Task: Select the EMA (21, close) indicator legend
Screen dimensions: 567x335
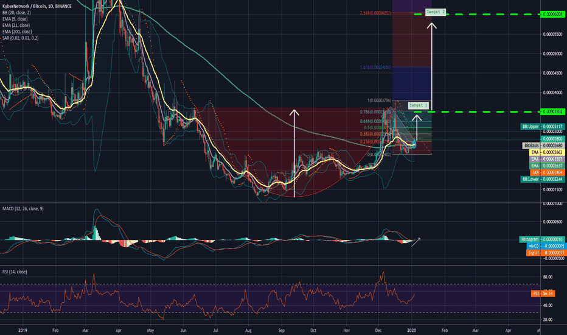Action: coord(16,26)
